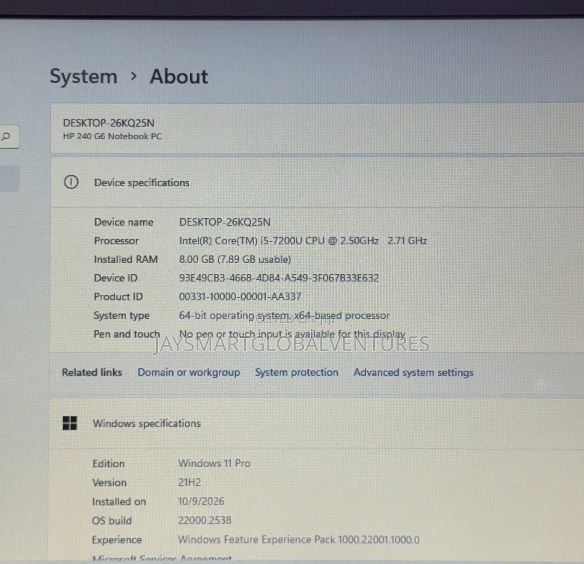This screenshot has height=564, width=584.
Task: Collapse the Windows specifications section header
Action: [x=316, y=423]
